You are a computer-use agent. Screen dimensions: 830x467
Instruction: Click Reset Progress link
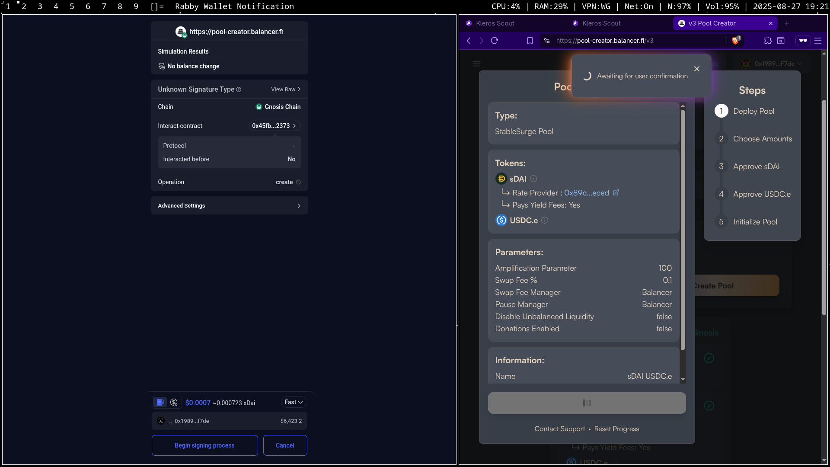coord(616,429)
